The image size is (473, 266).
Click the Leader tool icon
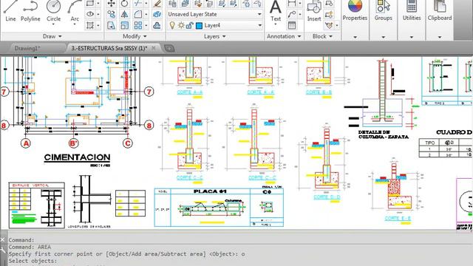tap(292, 14)
